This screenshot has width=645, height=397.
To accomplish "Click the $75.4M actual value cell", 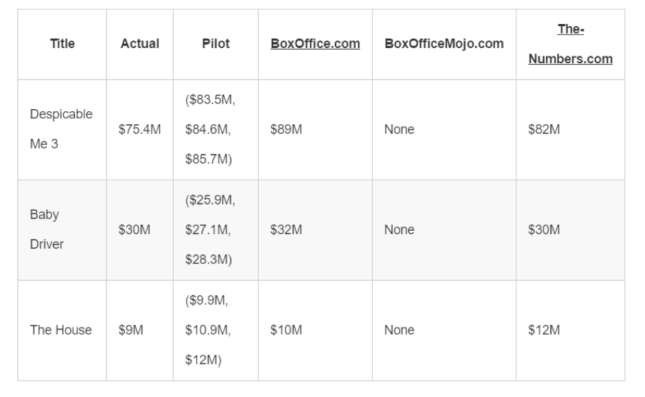I will pyautogui.click(x=140, y=130).
